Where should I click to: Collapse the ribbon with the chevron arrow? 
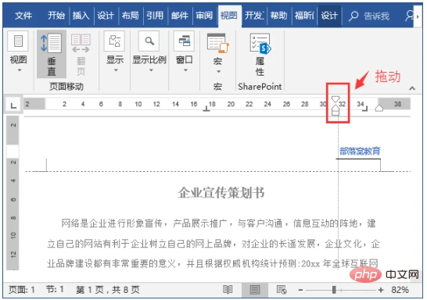pyautogui.click(x=412, y=88)
